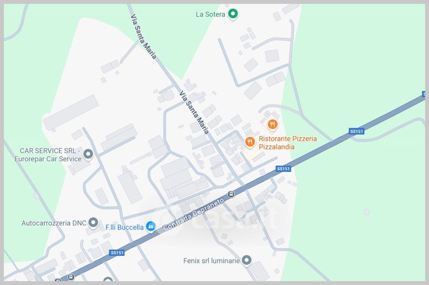The image size is (429, 285).
Task: Click the La Sotera place name
Action: pos(210,14)
